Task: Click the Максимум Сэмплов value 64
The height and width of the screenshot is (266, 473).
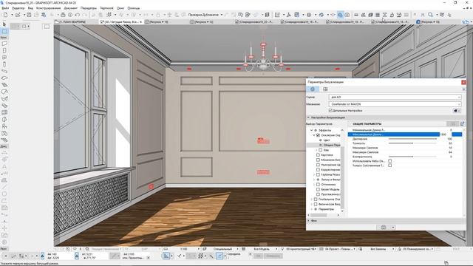Action: pos(450,152)
